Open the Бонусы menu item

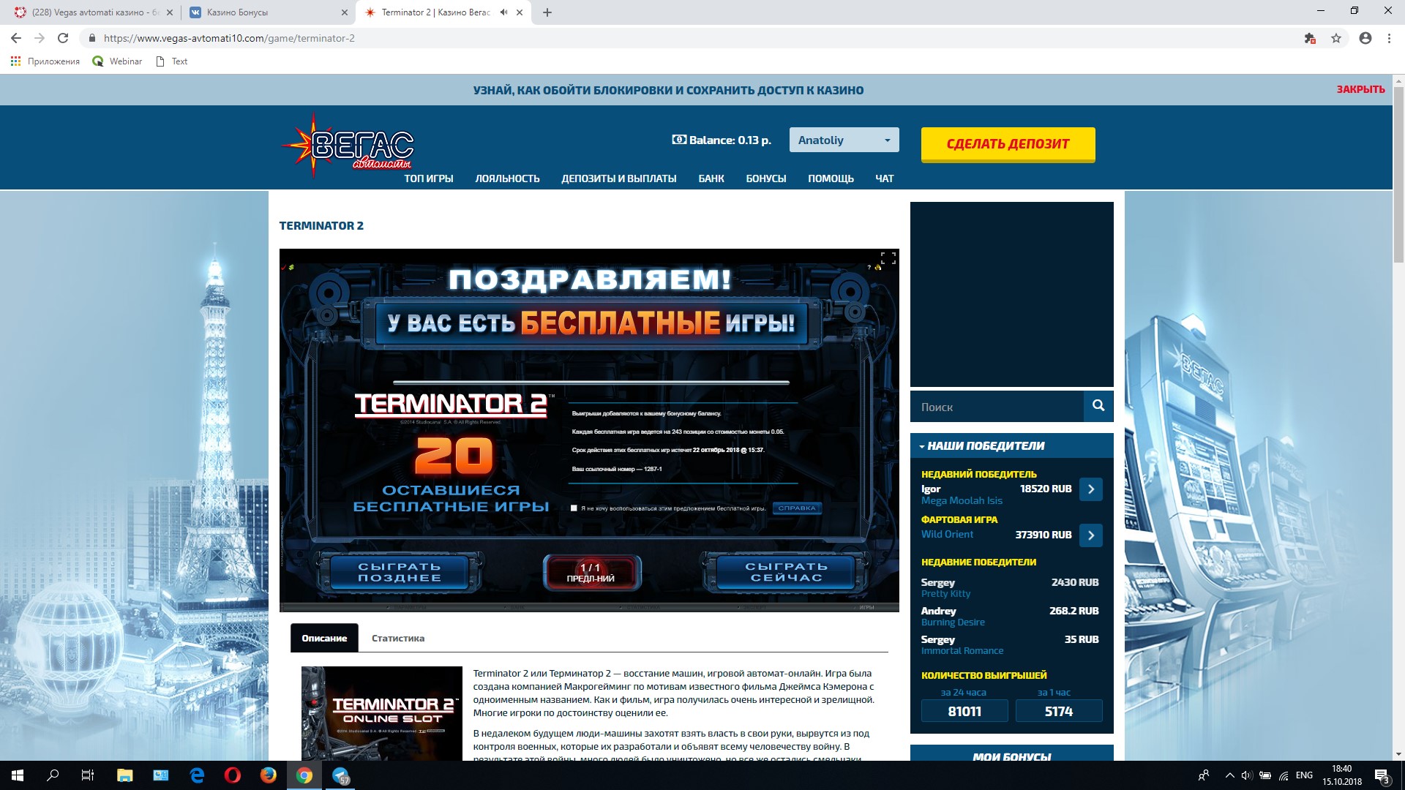[765, 178]
